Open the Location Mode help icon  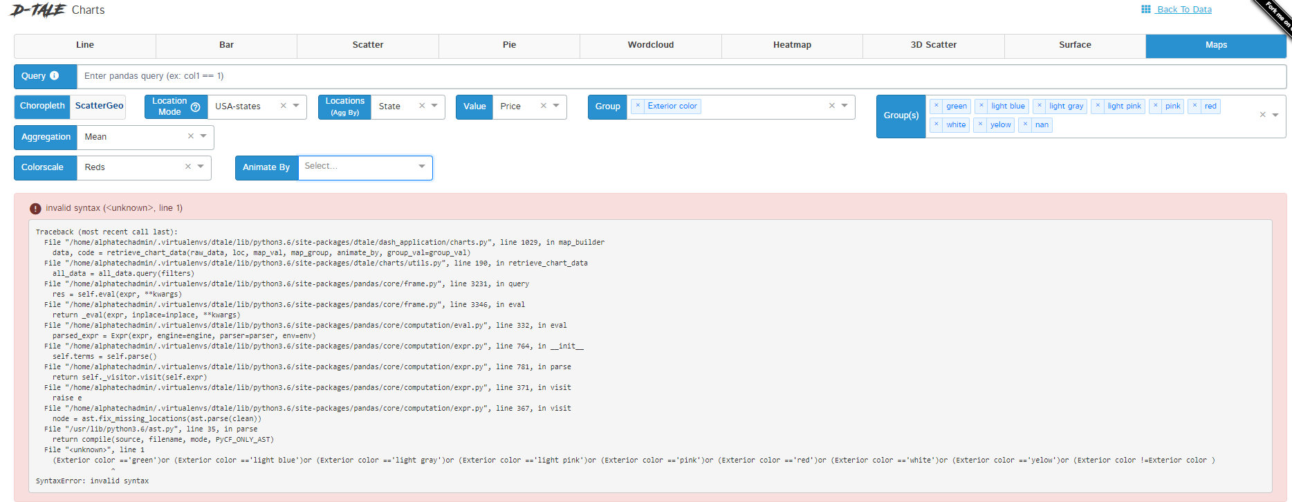click(x=195, y=107)
